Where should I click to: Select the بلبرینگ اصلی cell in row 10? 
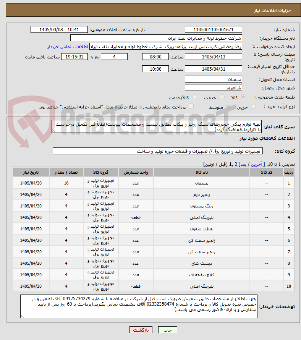point(201,286)
